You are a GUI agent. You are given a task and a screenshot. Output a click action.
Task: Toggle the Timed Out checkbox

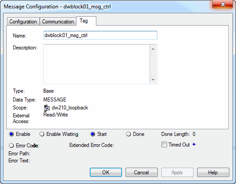point(164,145)
